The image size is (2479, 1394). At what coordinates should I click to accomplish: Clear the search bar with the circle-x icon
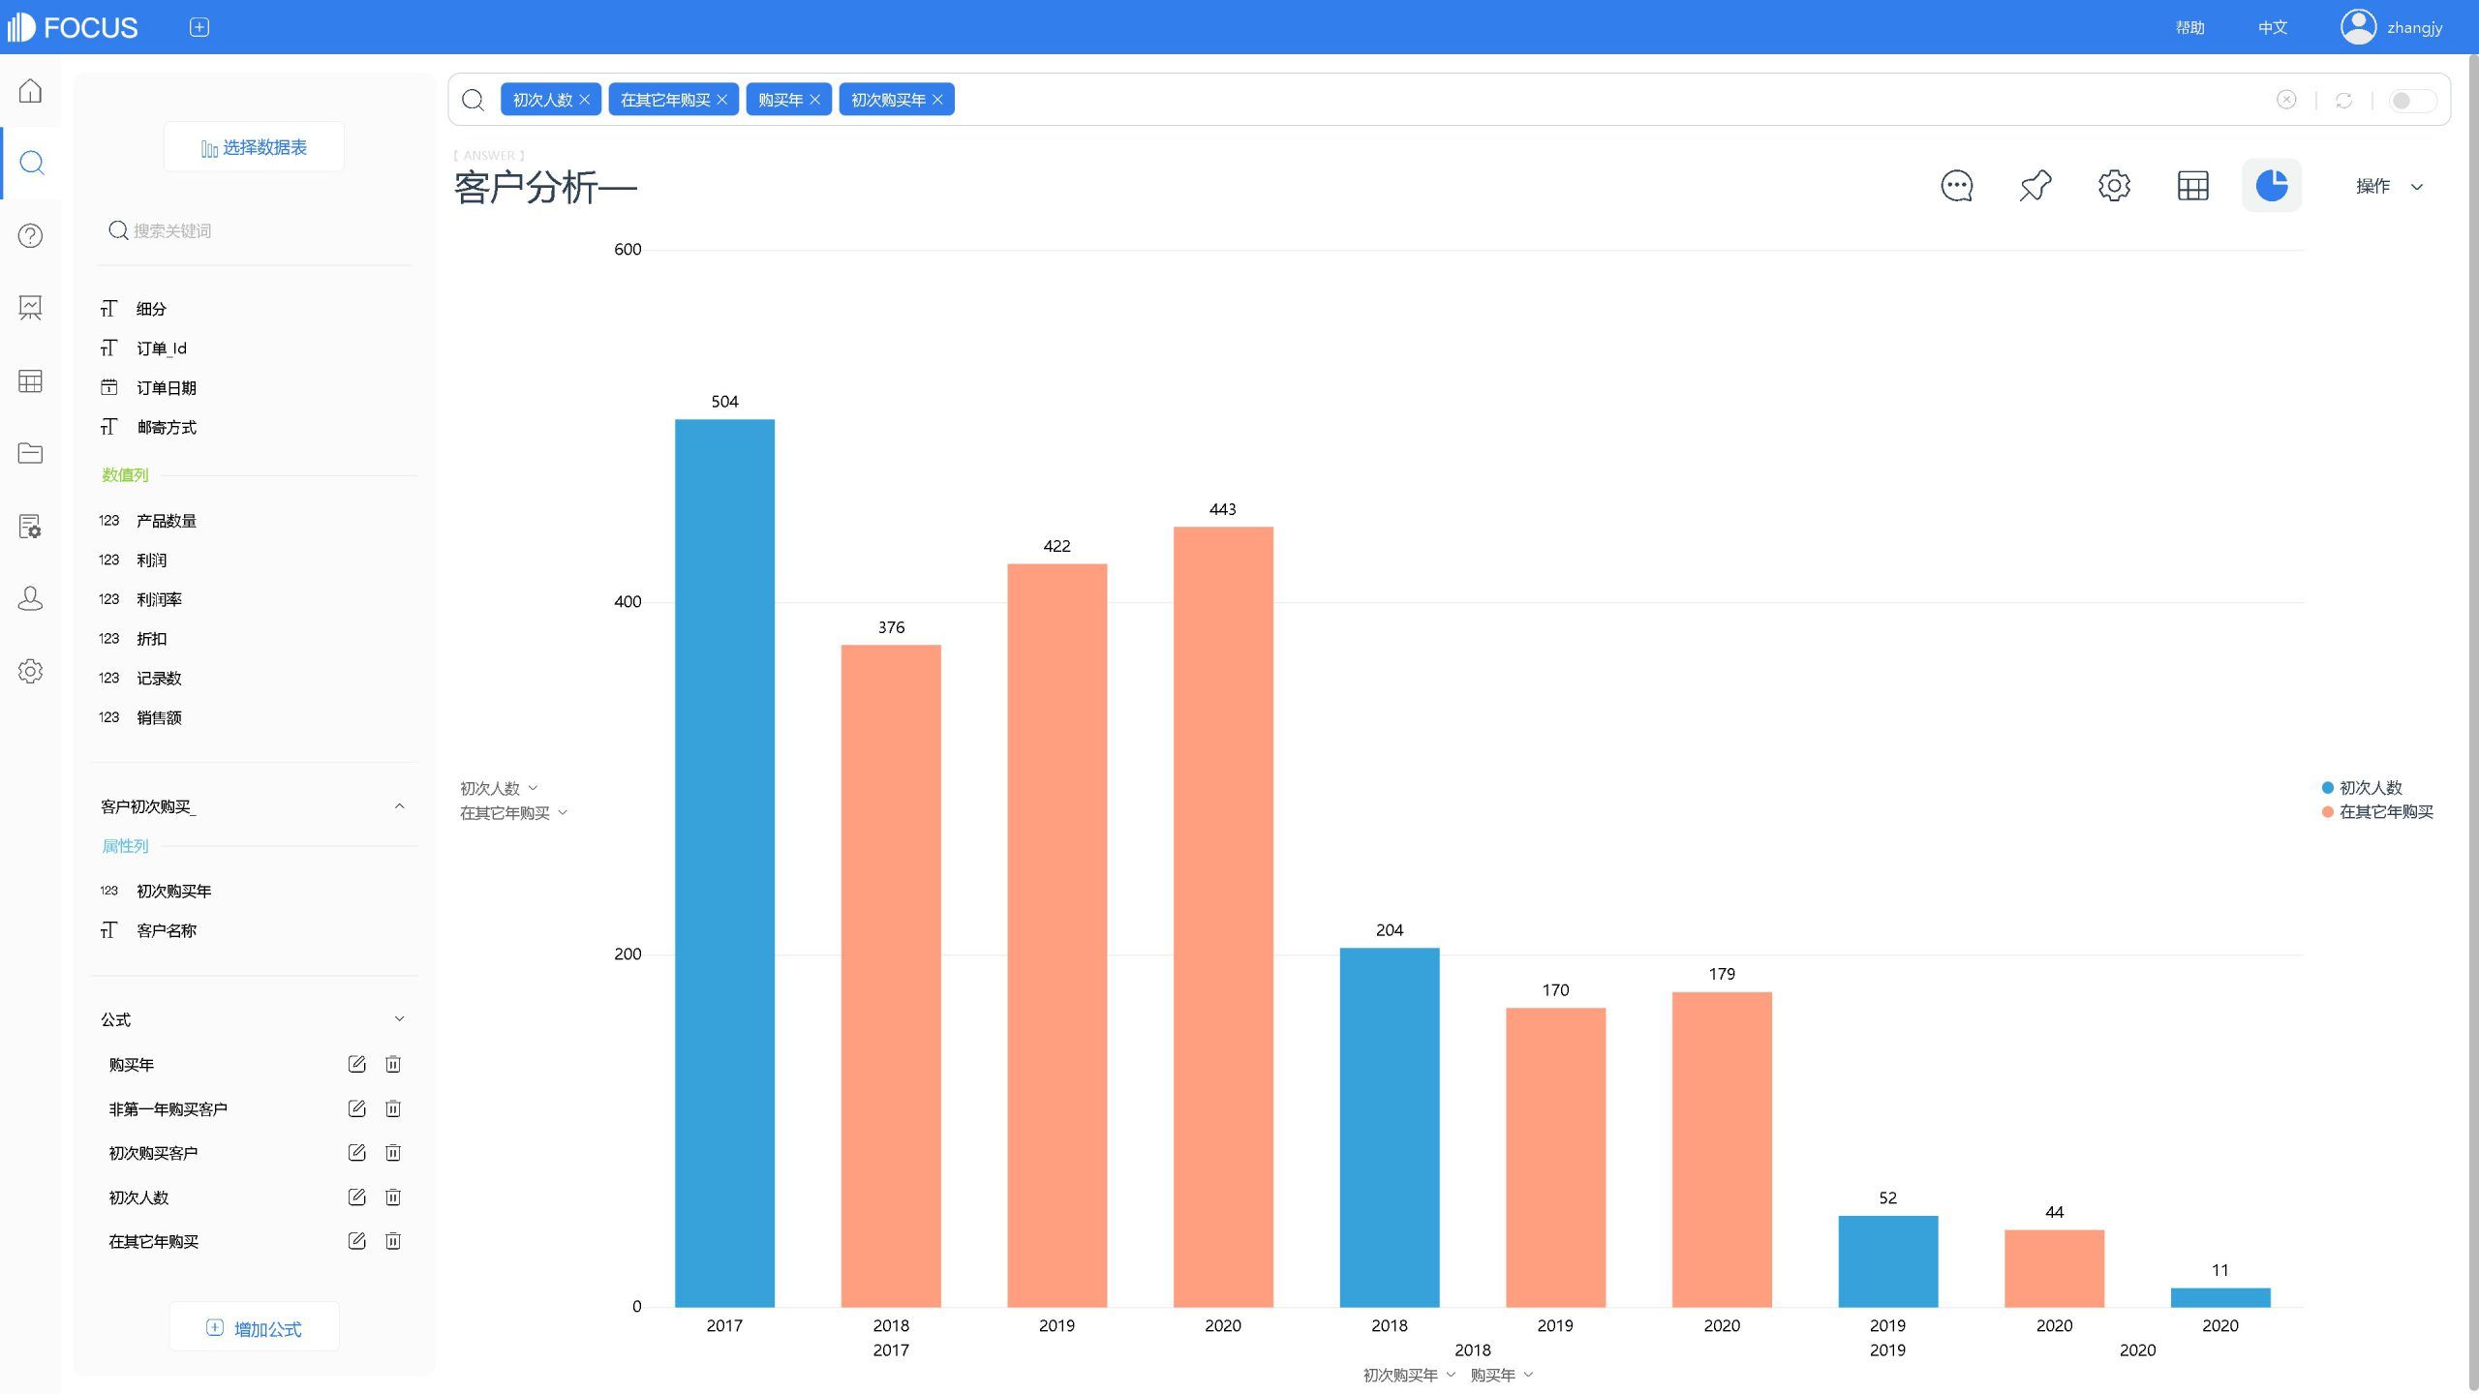[x=2286, y=100]
